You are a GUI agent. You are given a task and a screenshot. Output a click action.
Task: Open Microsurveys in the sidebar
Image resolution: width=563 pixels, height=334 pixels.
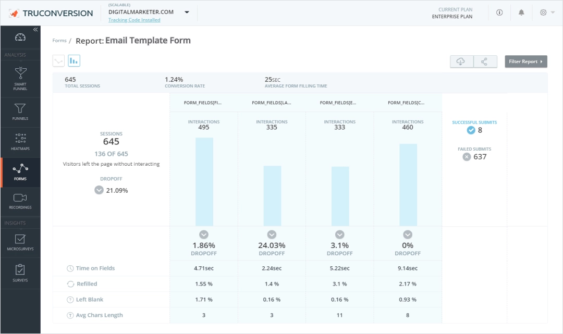(20, 243)
